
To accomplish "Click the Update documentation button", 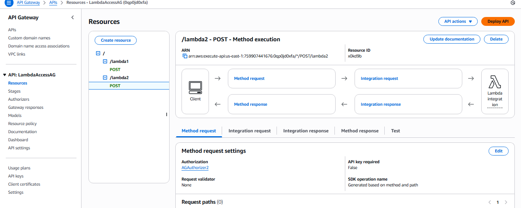I will 452,39.
